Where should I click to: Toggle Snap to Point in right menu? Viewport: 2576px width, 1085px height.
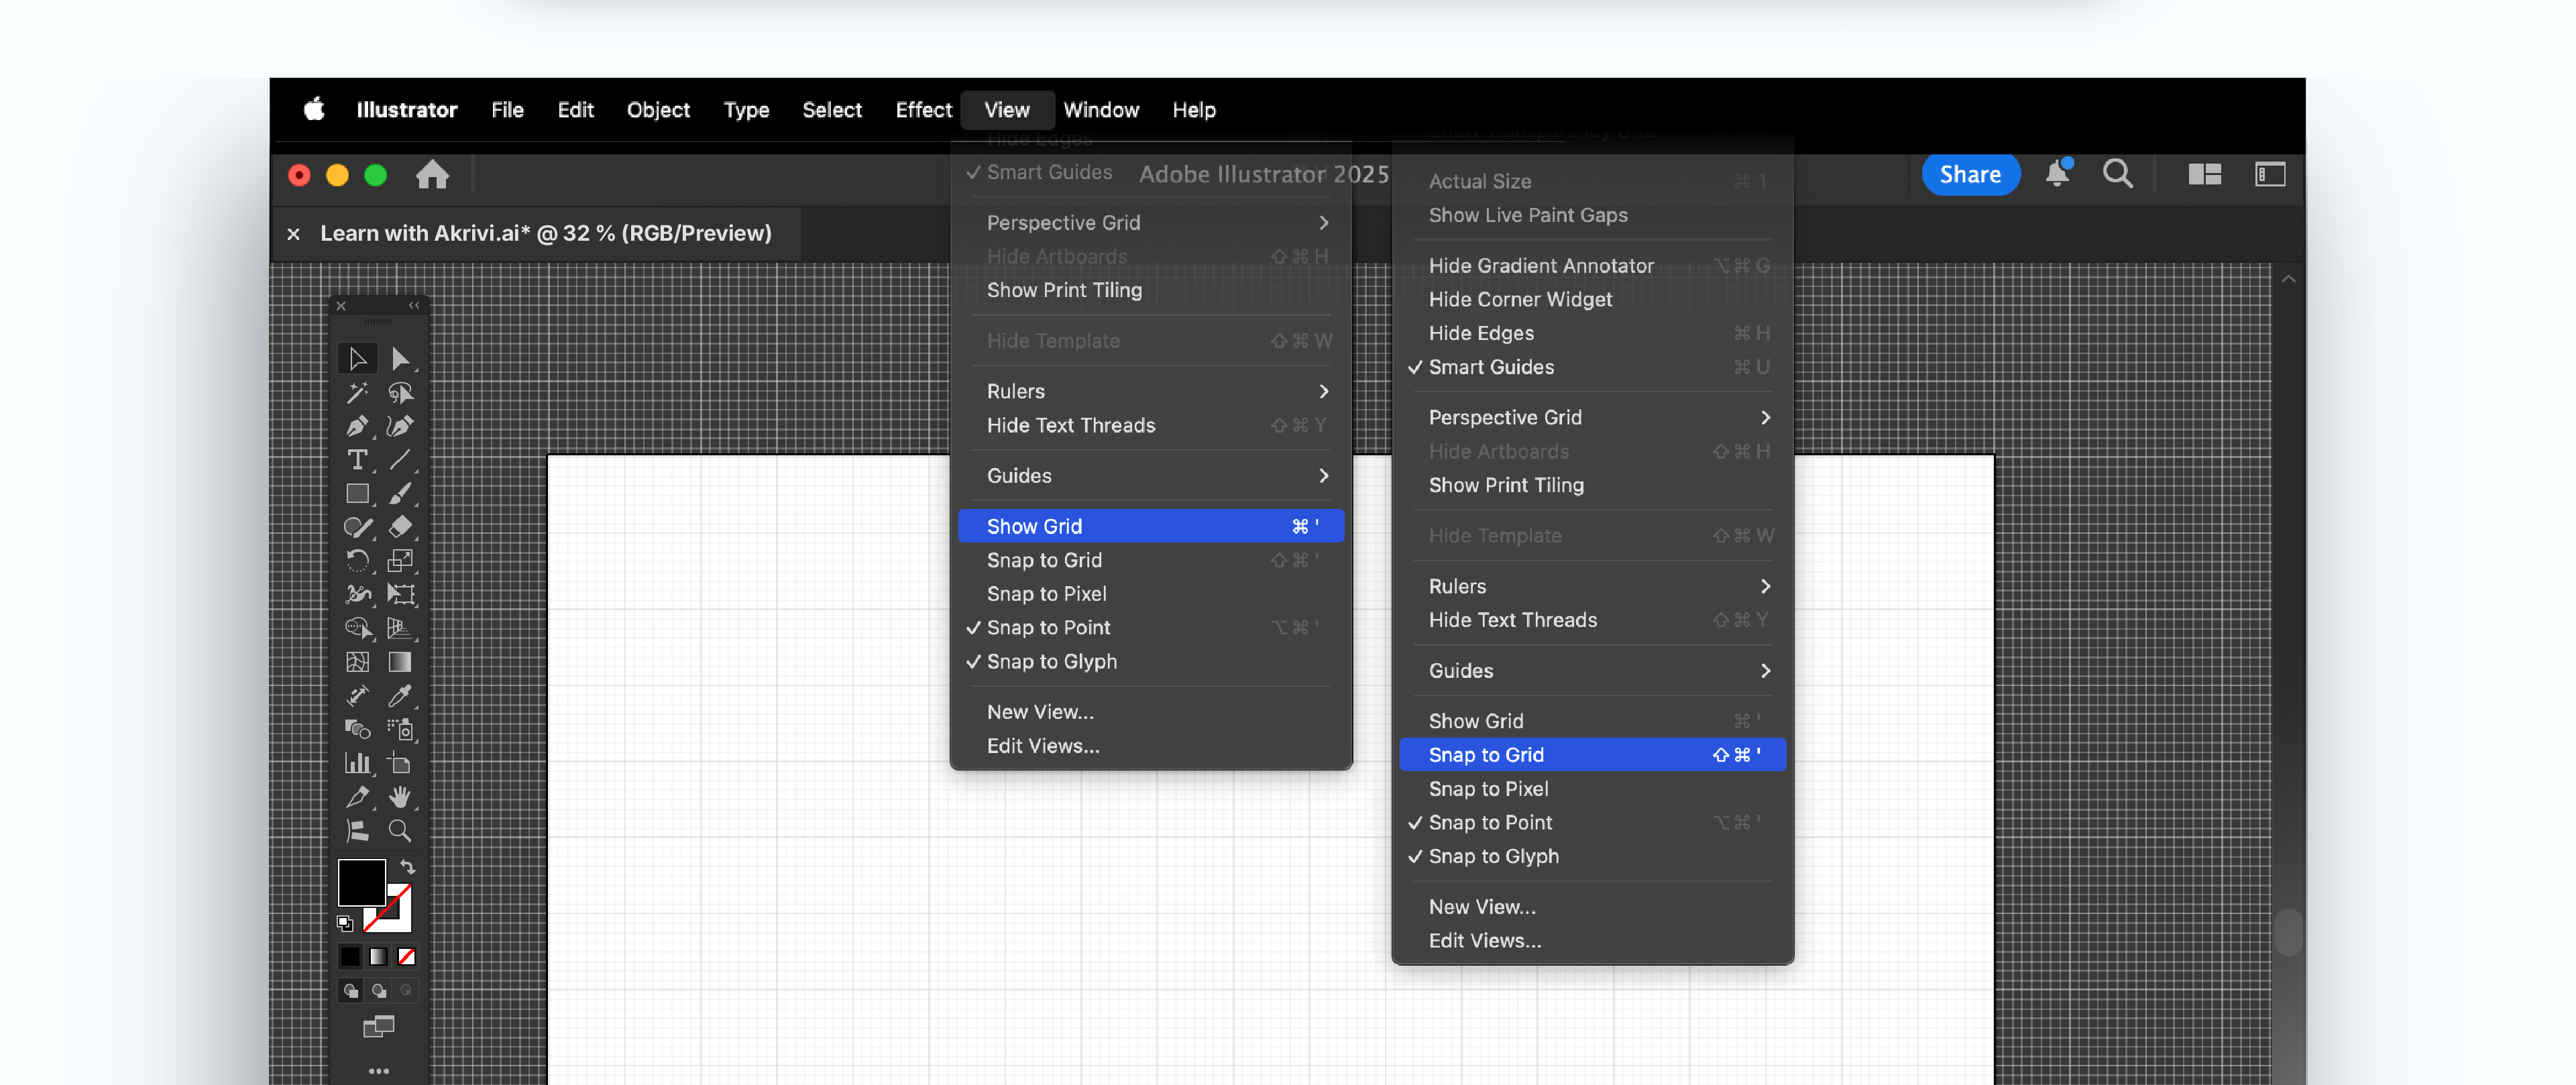point(1592,823)
